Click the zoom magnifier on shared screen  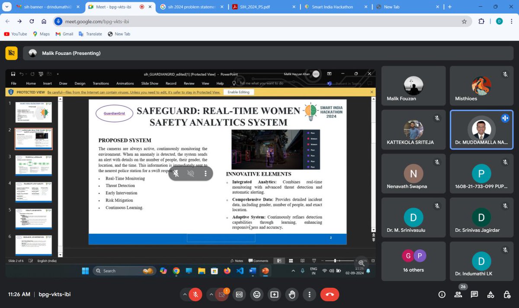point(361,263)
